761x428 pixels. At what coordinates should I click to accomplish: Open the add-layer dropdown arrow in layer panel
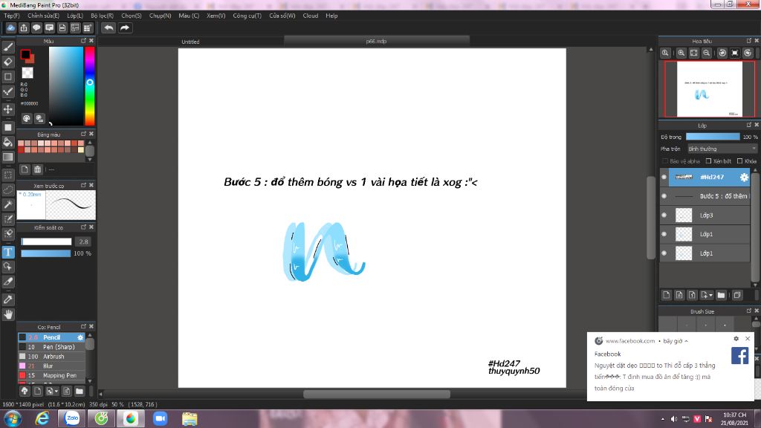point(711,295)
